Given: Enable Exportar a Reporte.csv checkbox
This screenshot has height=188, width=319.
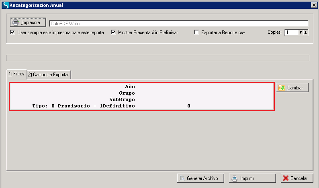Looking at the screenshot, I should tap(196, 32).
